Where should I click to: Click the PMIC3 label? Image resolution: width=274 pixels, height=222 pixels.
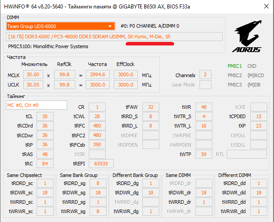click(235, 85)
